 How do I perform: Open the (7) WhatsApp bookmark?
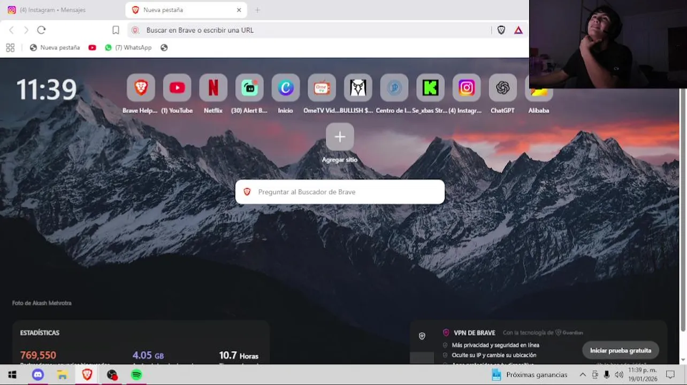[128, 48]
